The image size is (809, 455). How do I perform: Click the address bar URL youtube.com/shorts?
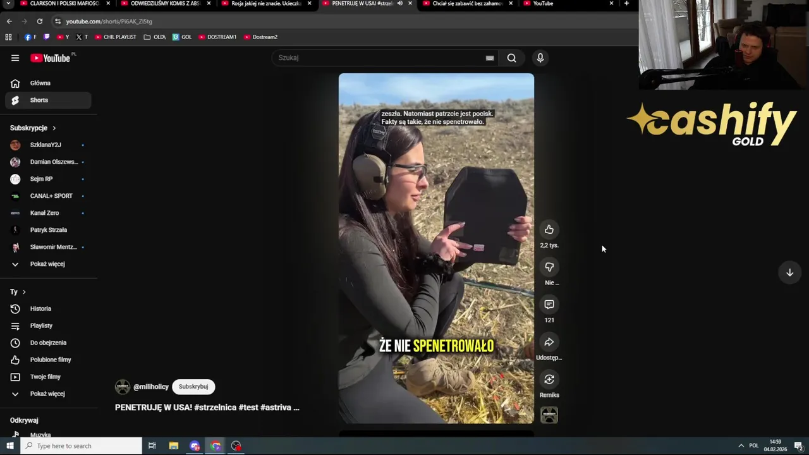pyautogui.click(x=109, y=21)
